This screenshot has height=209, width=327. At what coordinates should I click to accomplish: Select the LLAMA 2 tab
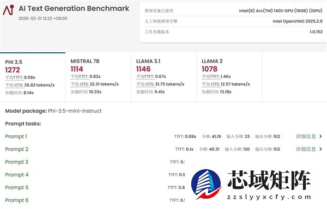point(229,77)
